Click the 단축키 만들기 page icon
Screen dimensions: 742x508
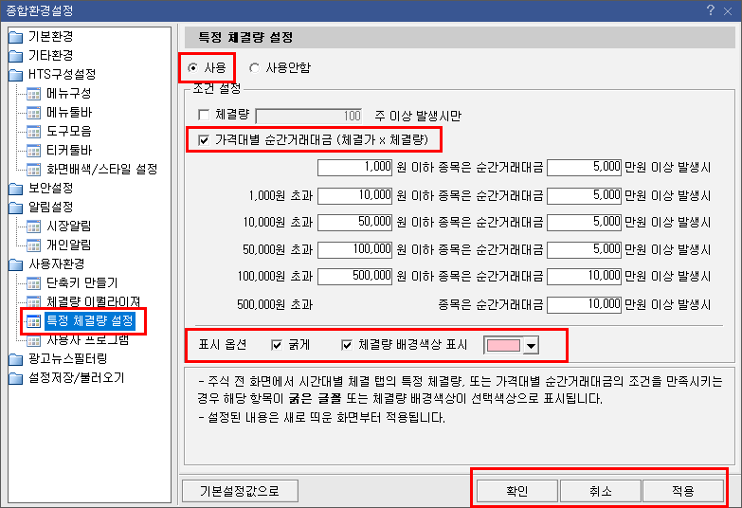[33, 283]
